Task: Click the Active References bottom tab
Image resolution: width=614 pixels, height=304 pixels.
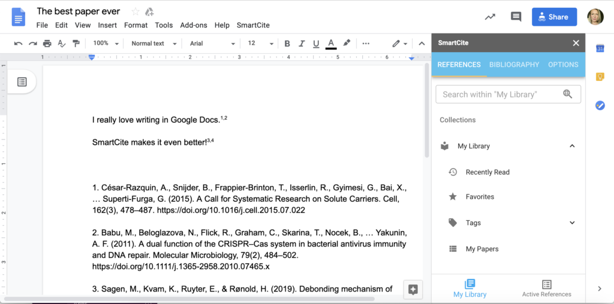Action: click(x=547, y=289)
